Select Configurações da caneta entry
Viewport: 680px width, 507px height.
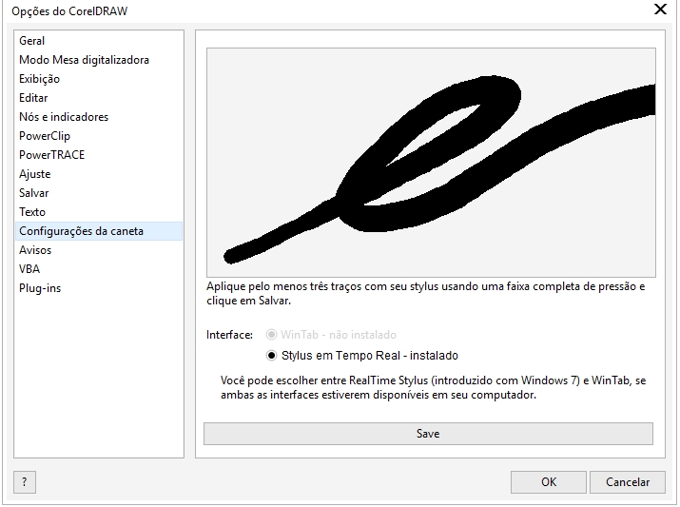click(x=82, y=231)
